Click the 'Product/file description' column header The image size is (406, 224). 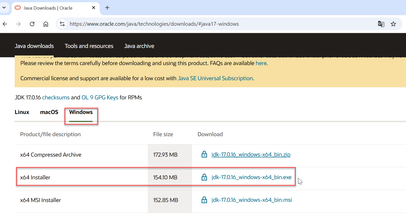click(50, 134)
